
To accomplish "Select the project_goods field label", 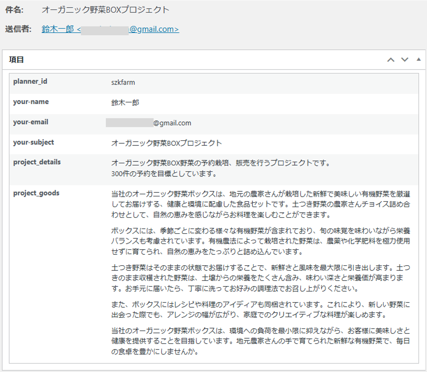I will [x=36, y=193].
